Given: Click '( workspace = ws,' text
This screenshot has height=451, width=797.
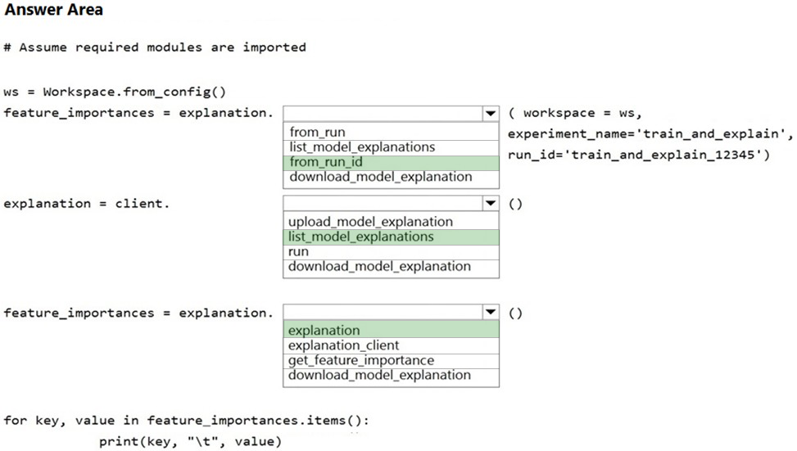Looking at the screenshot, I should click(x=575, y=113).
